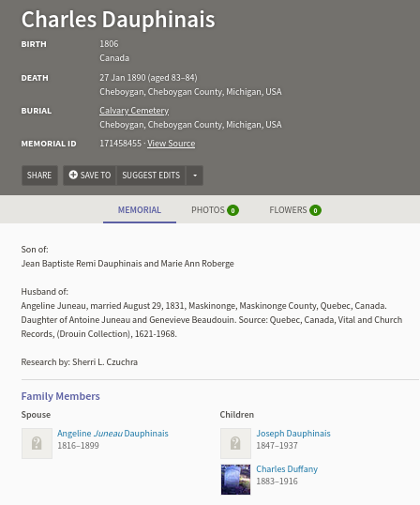420x505 pixels.
Task: Open Angeline Juneau Dauphinais placeholder gravestone icon
Action: (x=37, y=443)
